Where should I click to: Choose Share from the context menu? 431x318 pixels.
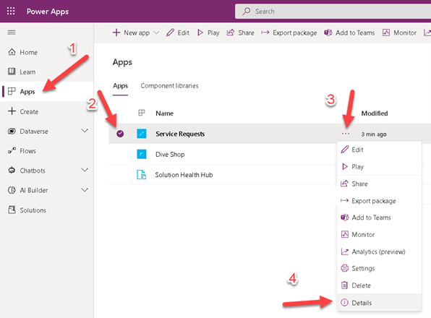(380, 184)
